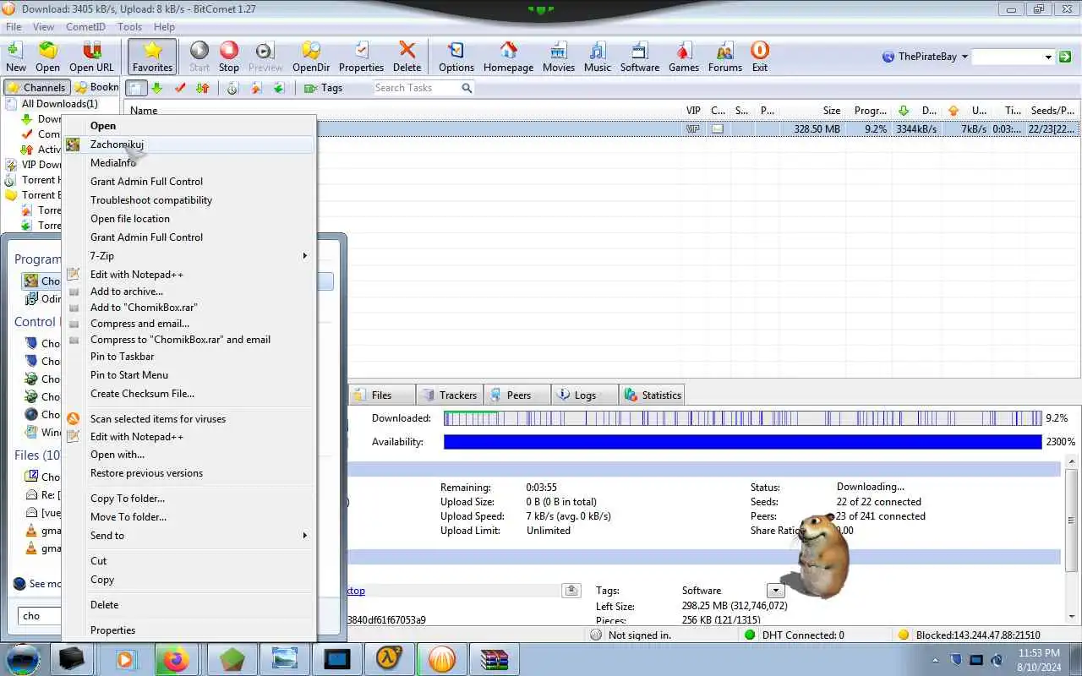Click the blue Availability bar
Viewport: 1082px width, 676px height.
point(743,442)
